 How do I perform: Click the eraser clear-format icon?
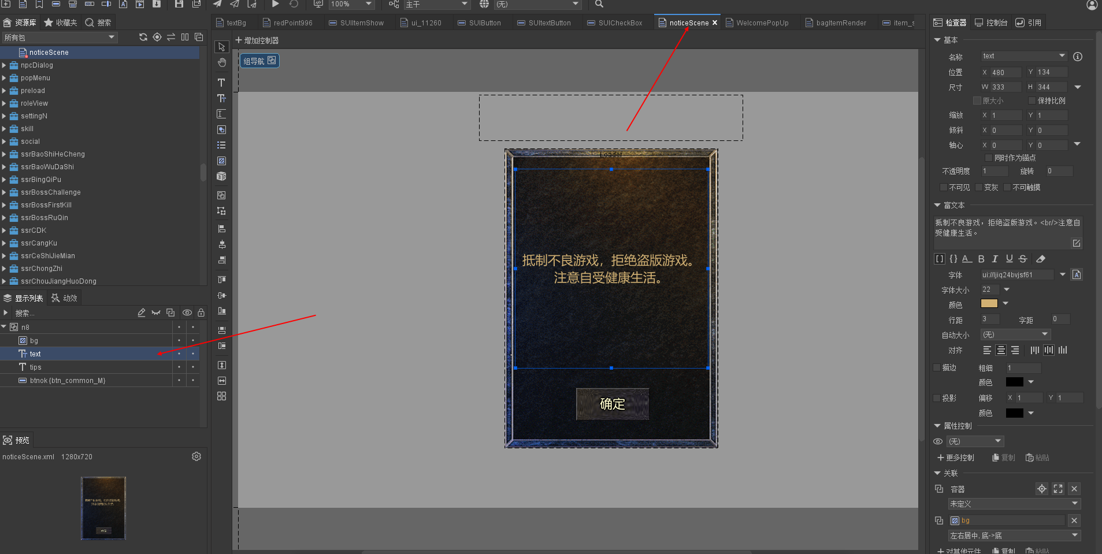1041,259
